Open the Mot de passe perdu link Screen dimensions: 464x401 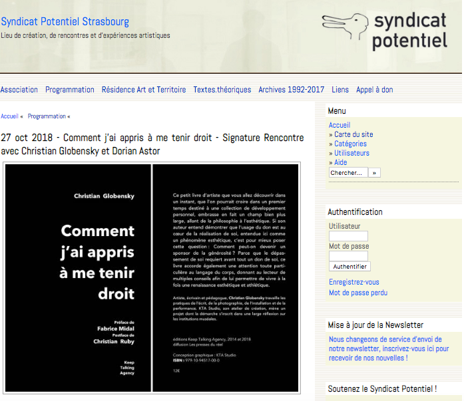pos(358,293)
